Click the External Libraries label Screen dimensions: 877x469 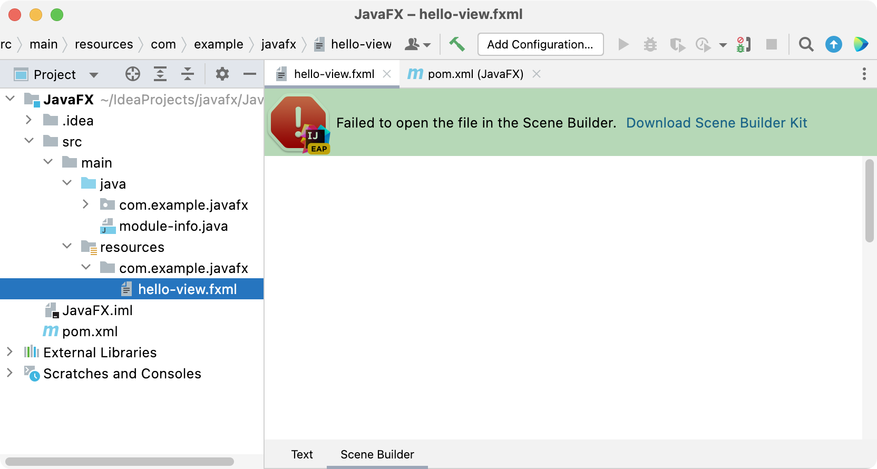click(100, 353)
